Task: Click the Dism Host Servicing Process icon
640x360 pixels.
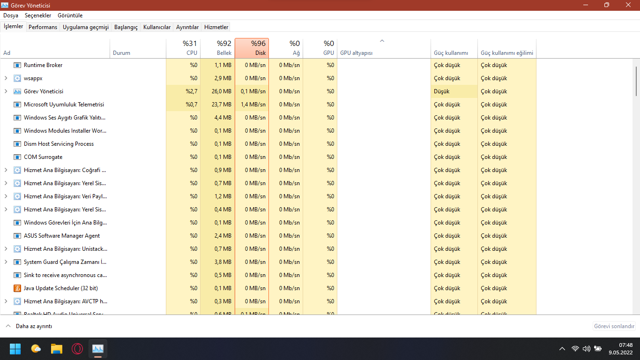Action: [x=17, y=144]
